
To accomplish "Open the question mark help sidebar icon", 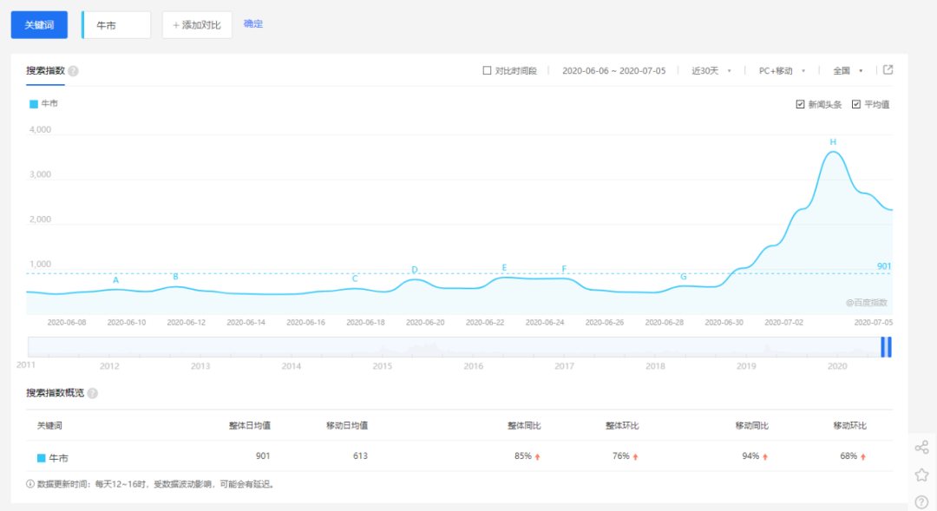I will (921, 501).
